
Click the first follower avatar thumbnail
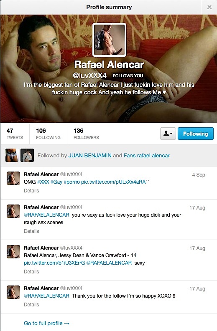pyautogui.click(x=12, y=155)
